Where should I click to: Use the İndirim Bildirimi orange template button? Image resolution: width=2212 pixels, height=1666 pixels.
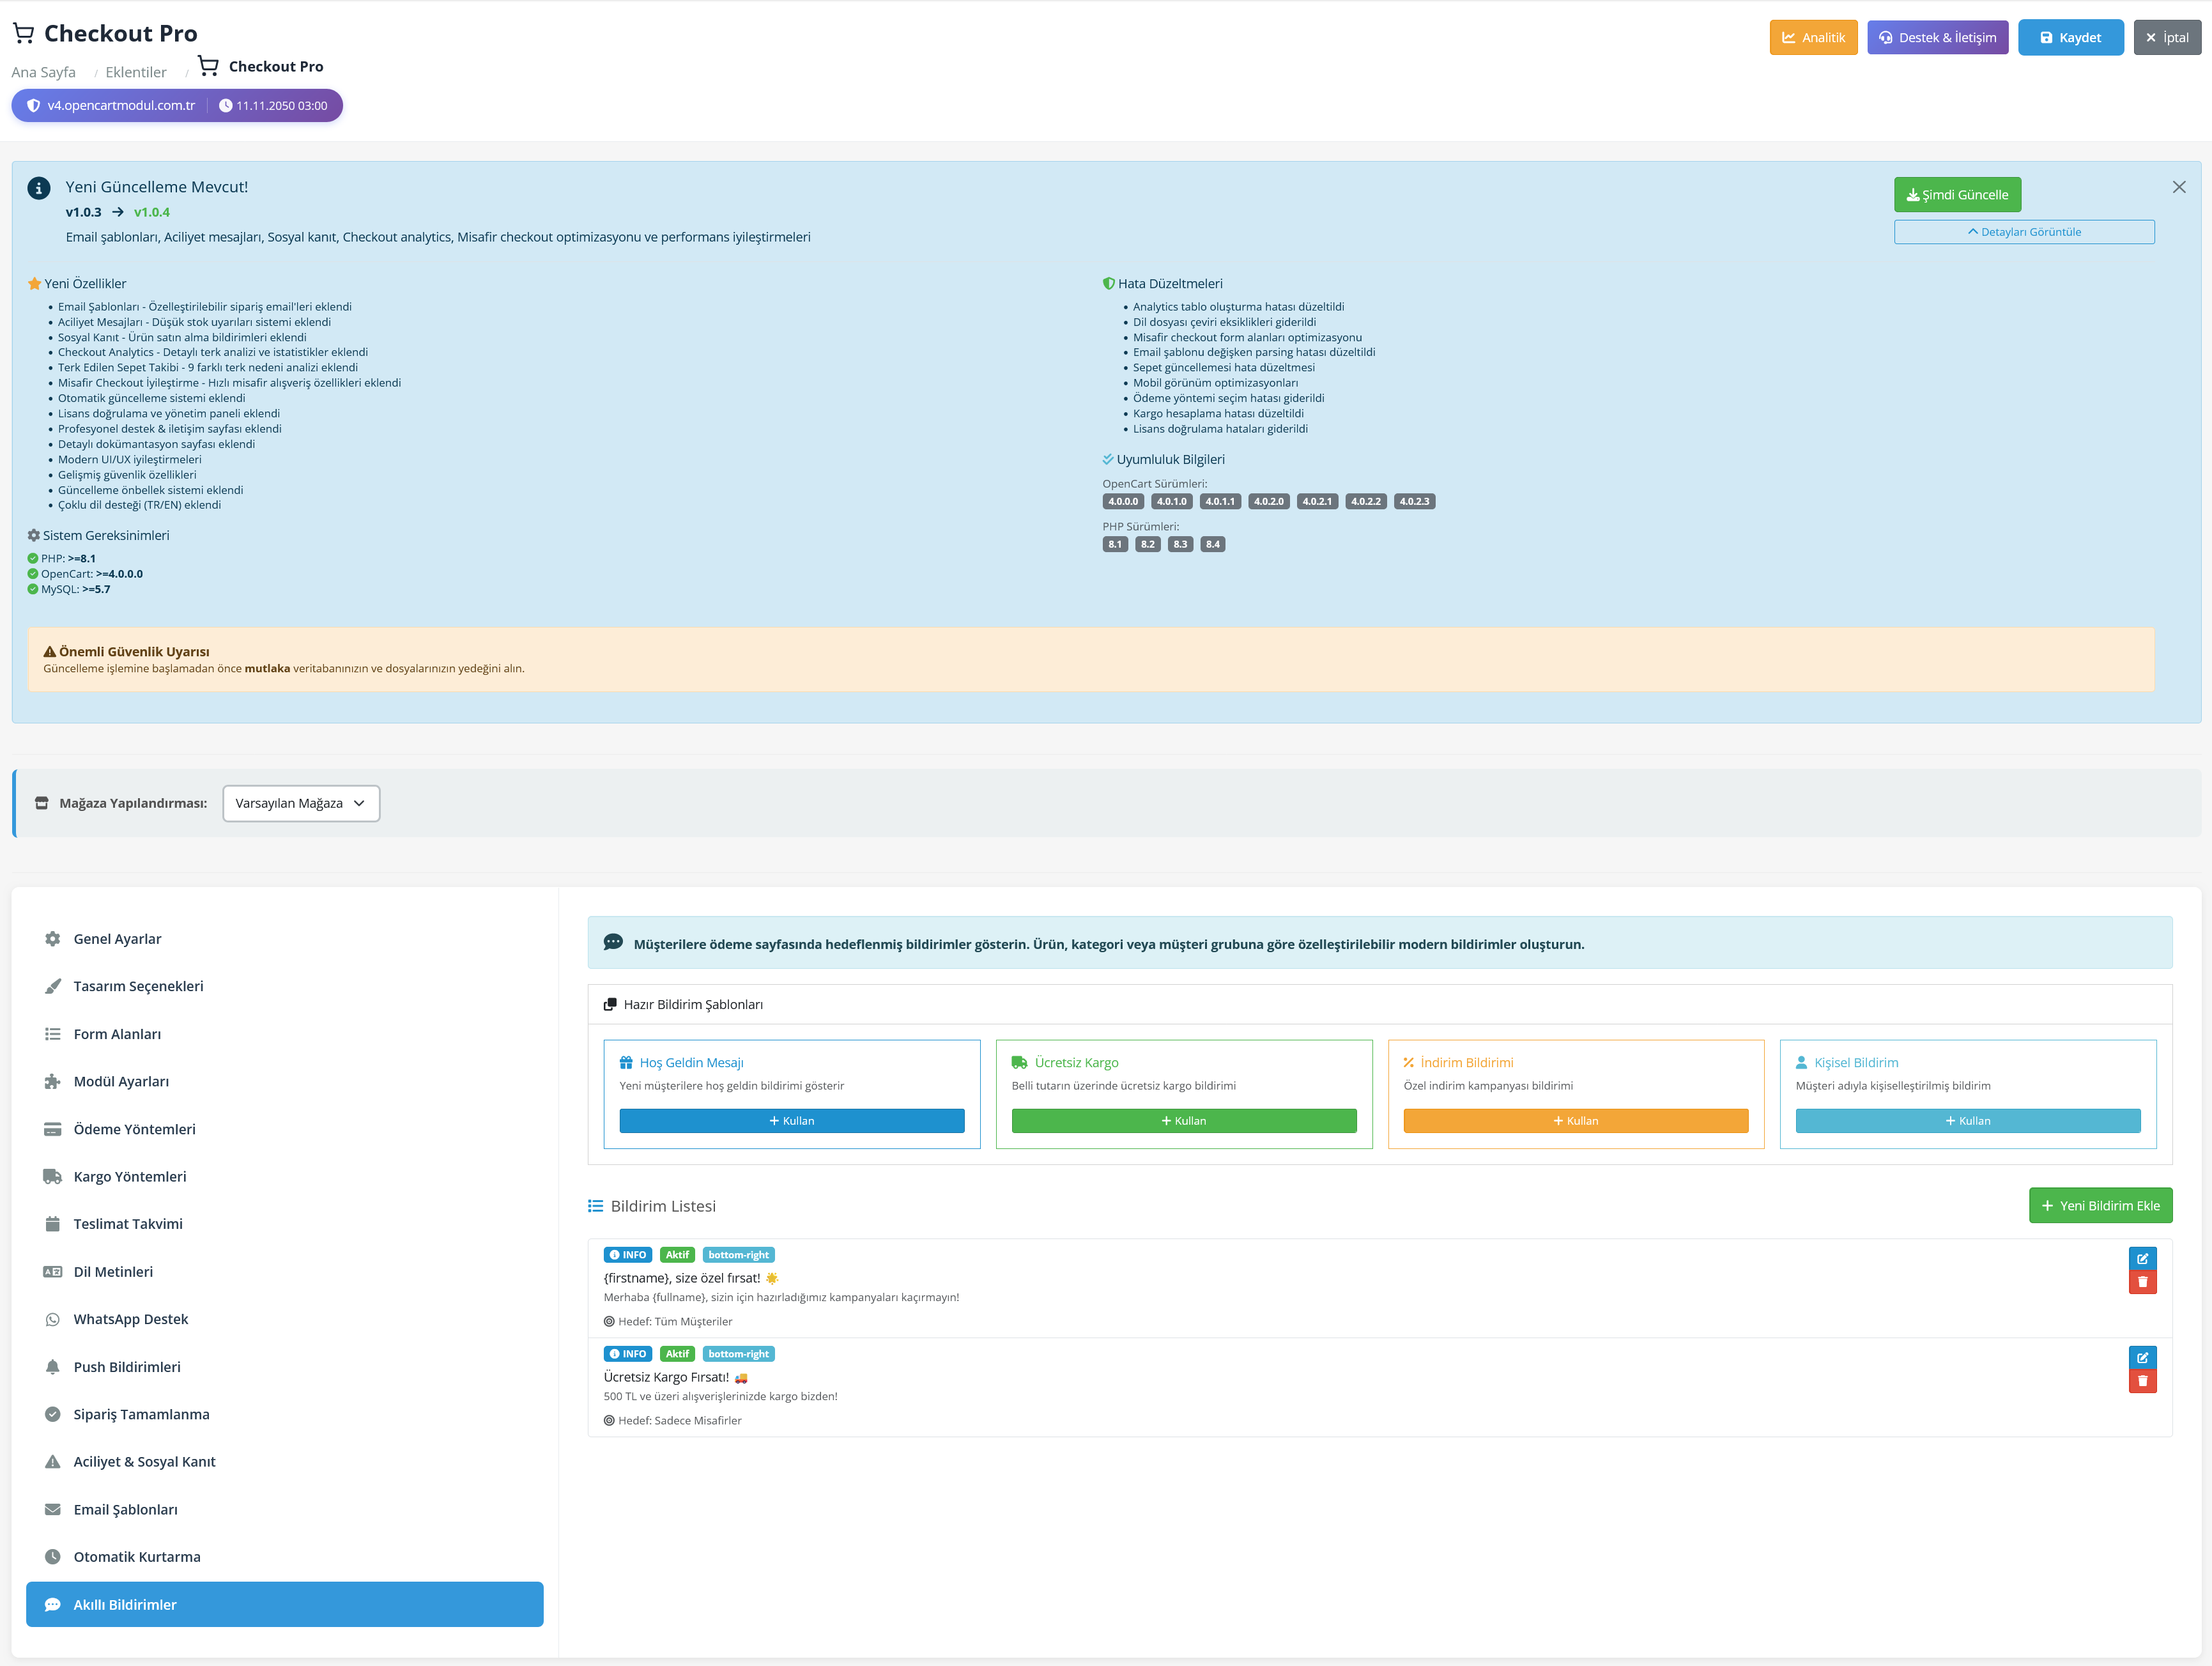pos(1575,1121)
